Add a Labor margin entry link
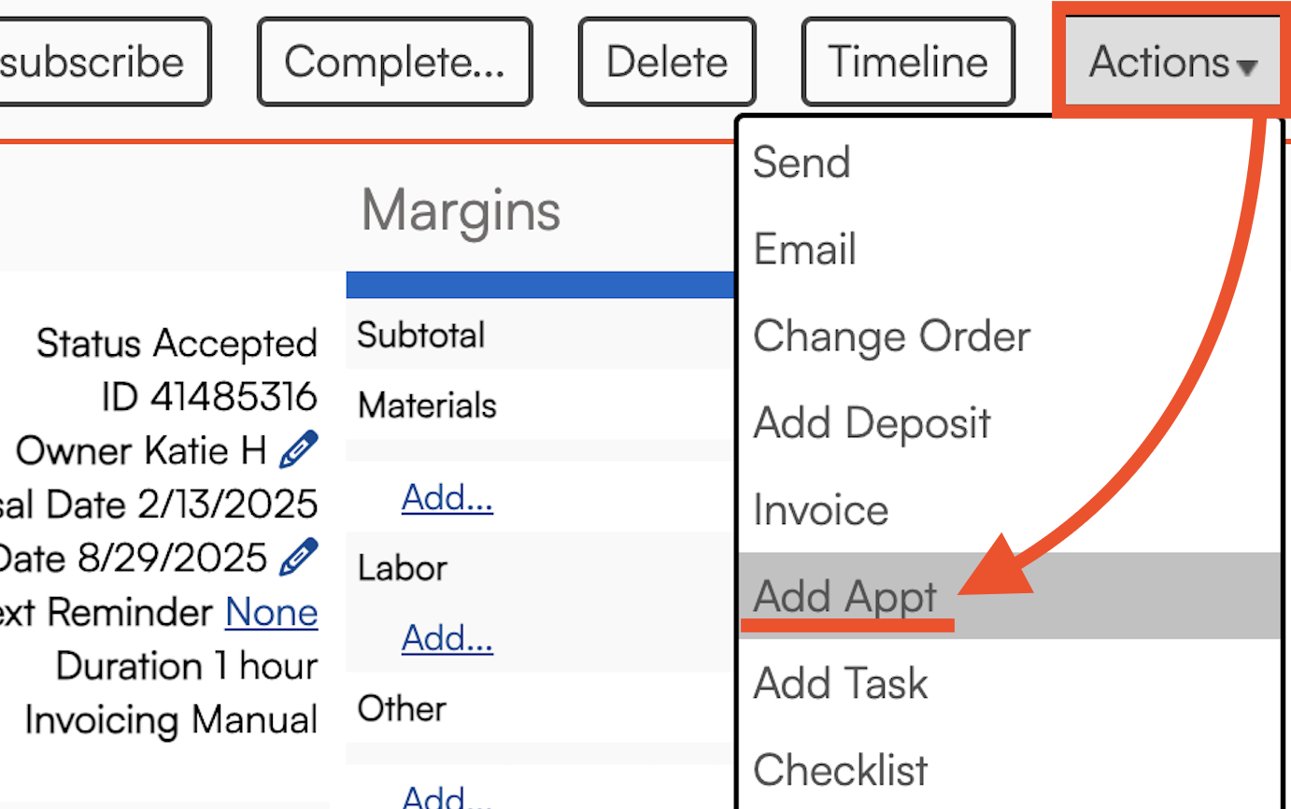The image size is (1291, 809). click(x=447, y=638)
